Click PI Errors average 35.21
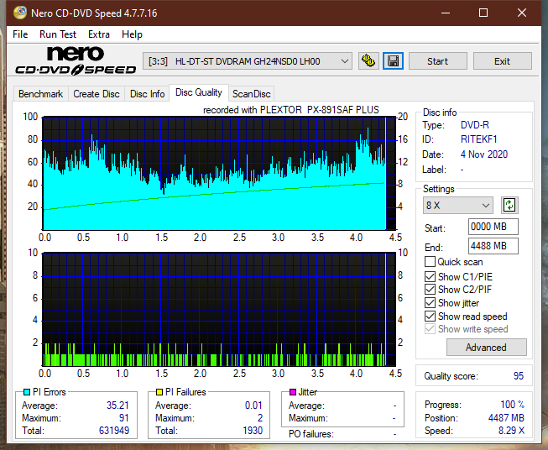The width and height of the screenshot is (548, 450). coord(117,405)
